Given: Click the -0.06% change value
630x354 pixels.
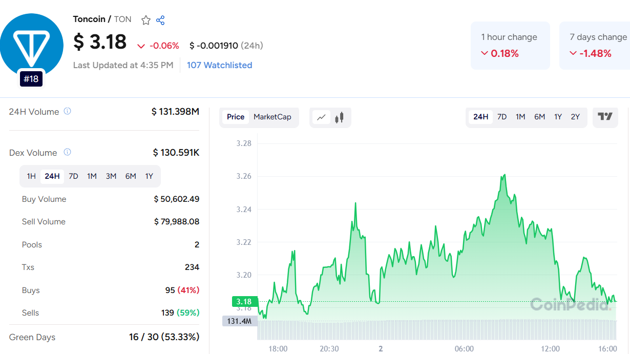Looking at the screenshot, I should click(158, 46).
